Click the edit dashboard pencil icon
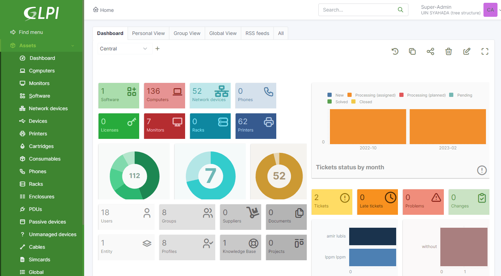 tap(467, 51)
